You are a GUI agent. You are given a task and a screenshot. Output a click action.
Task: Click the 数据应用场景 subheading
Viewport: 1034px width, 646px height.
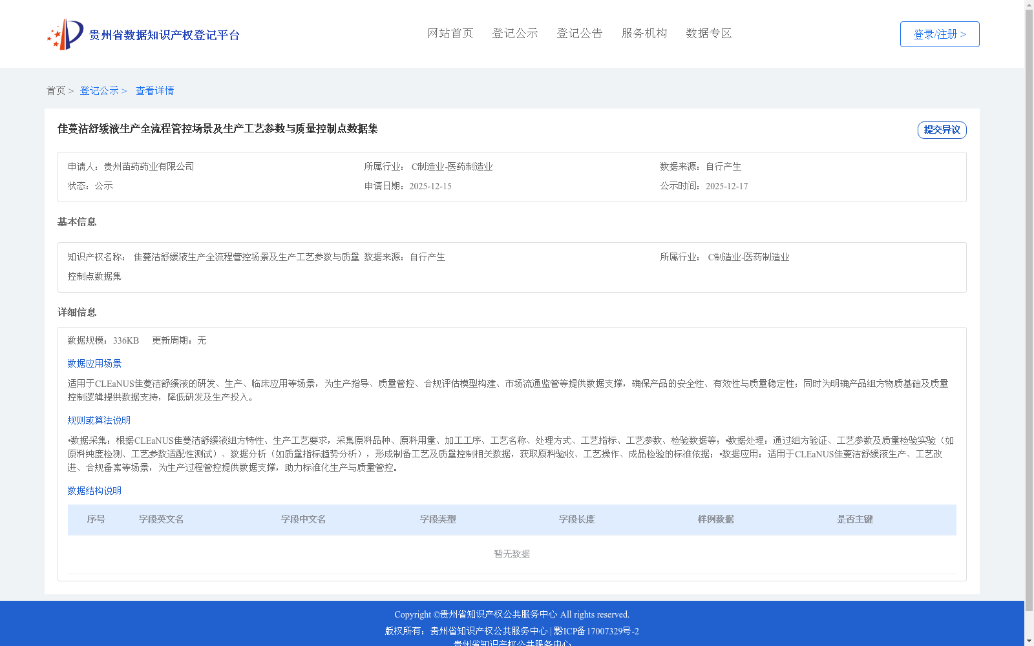[x=94, y=364]
